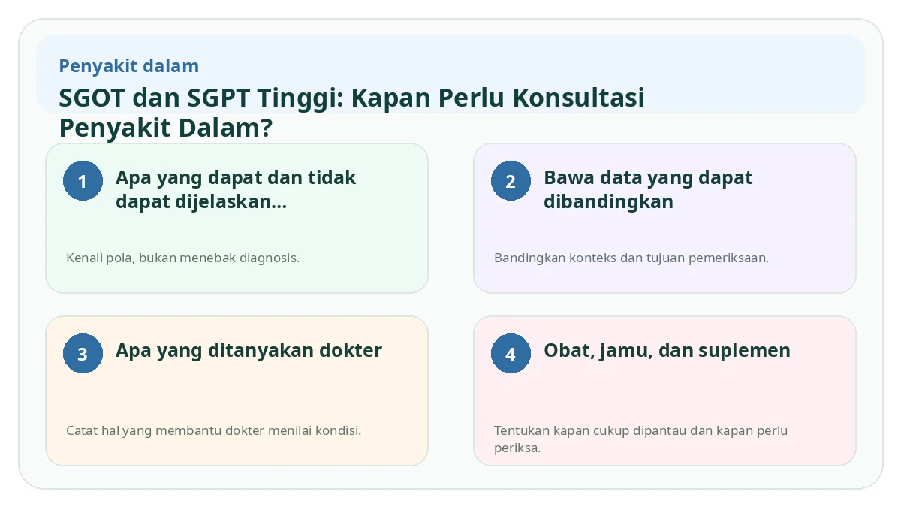Click the number 3 circle badge
This screenshot has width=901, height=507.
click(x=83, y=354)
